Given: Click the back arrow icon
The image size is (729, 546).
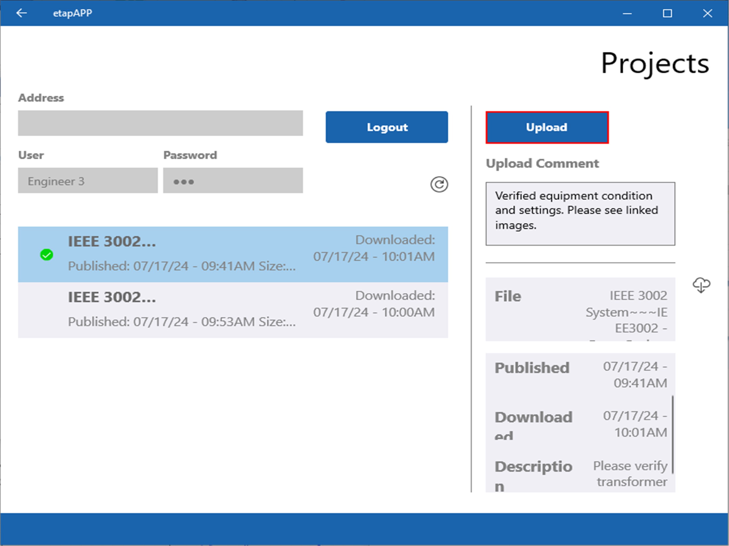Looking at the screenshot, I should click(x=21, y=13).
